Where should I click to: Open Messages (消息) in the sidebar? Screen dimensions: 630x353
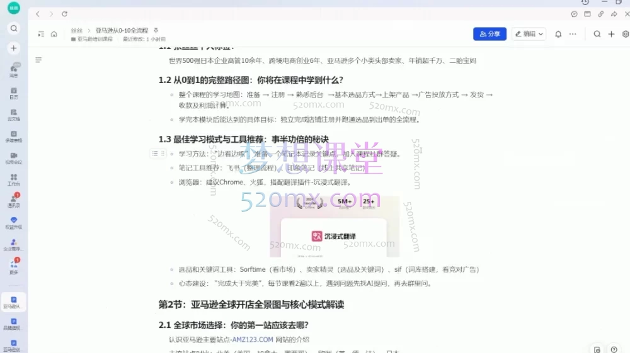pos(14,70)
